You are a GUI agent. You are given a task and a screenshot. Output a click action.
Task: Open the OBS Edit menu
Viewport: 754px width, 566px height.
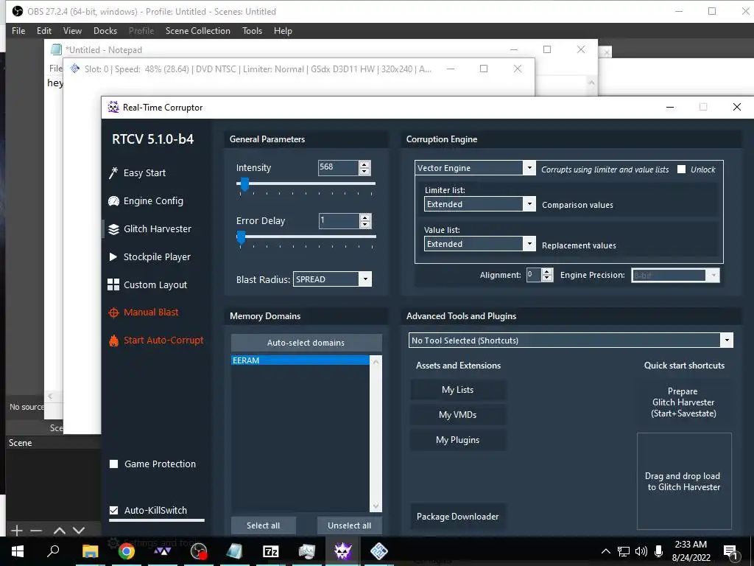tap(43, 31)
